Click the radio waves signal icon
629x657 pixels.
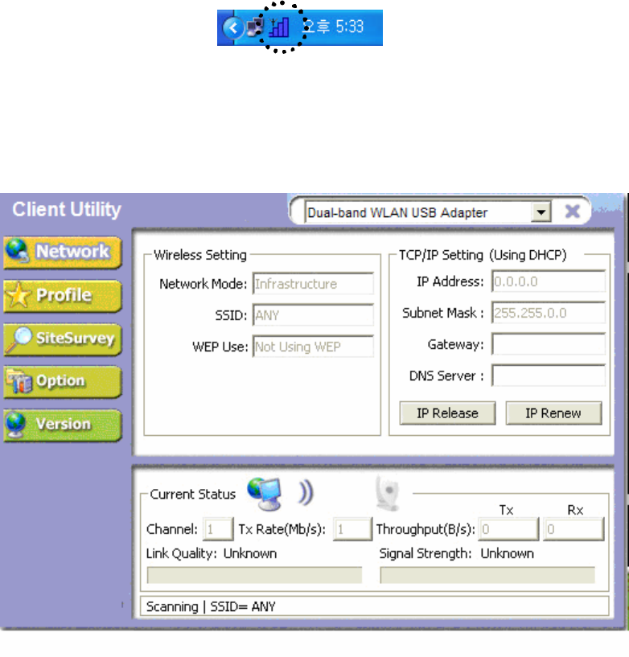306,493
